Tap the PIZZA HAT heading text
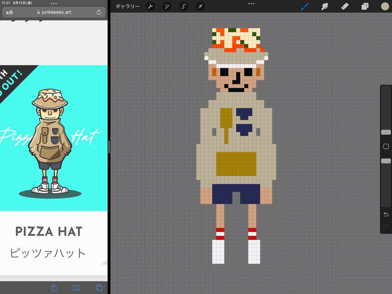This screenshot has height=294, width=392. tap(49, 231)
